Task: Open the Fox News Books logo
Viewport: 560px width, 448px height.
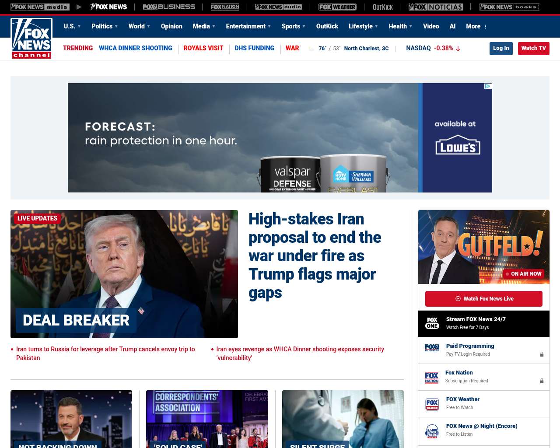Action: [x=509, y=7]
